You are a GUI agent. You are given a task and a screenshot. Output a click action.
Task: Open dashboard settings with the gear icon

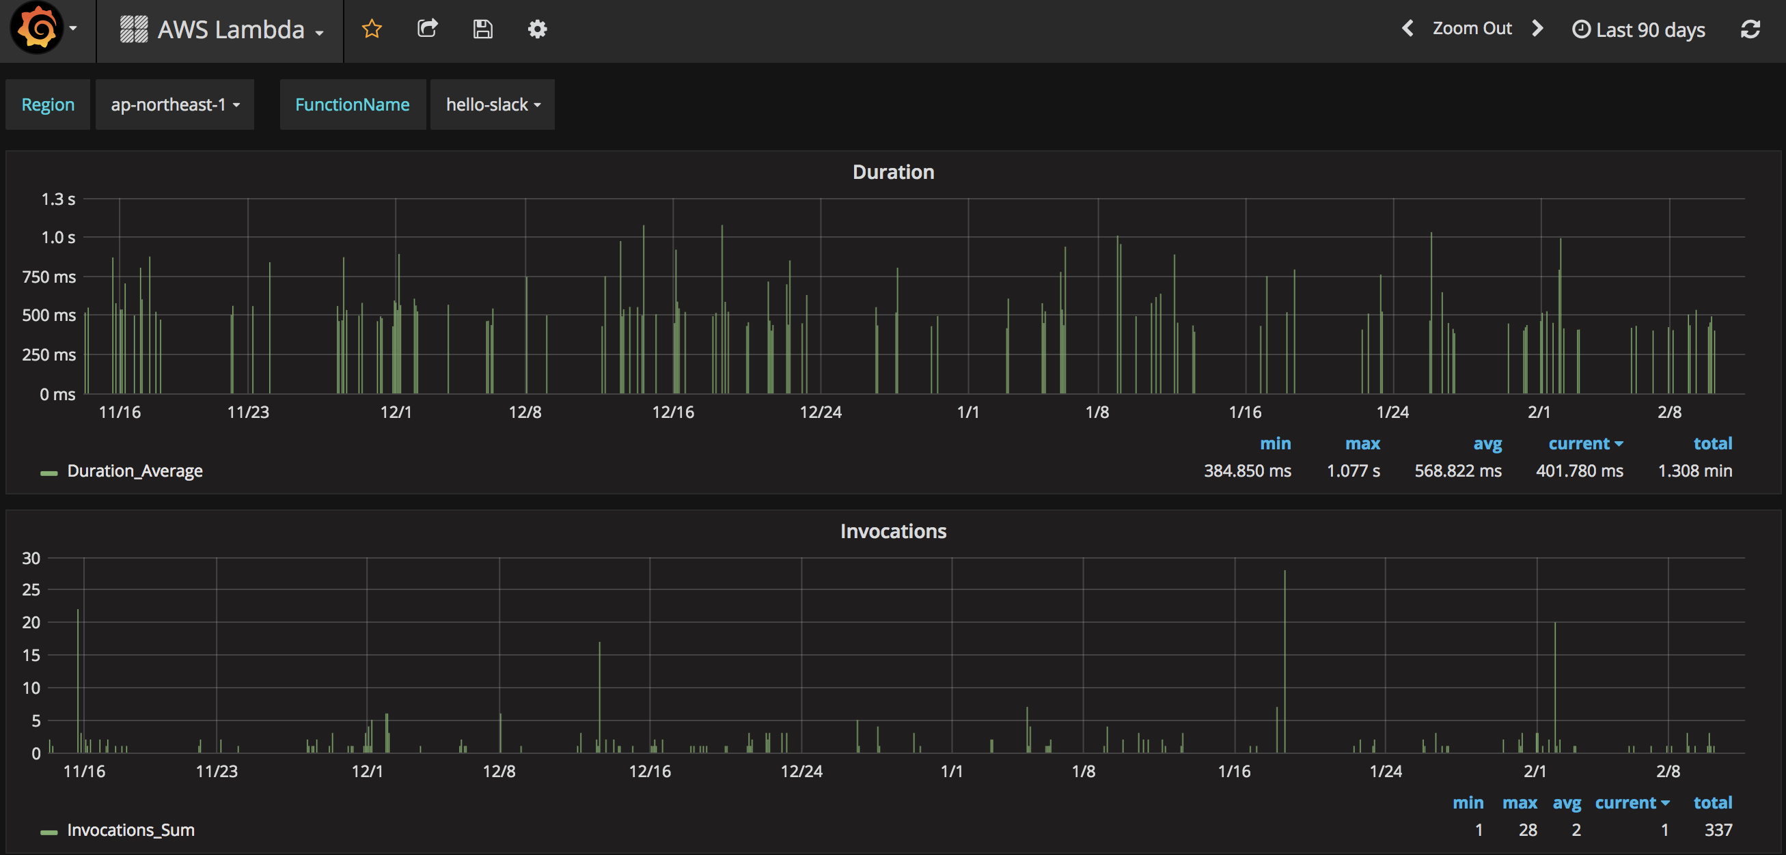pyautogui.click(x=537, y=29)
